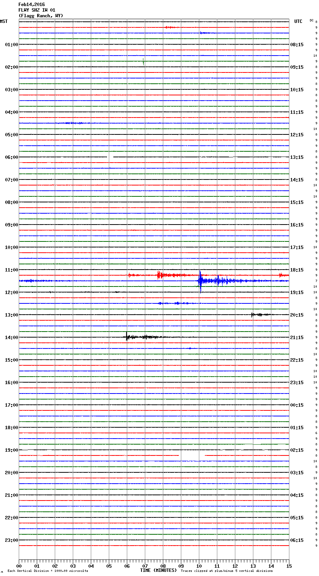319x576 pixels.
Task: Click the blue noise on the 04:30 trace
Action: pyautogui.click(x=73, y=123)
